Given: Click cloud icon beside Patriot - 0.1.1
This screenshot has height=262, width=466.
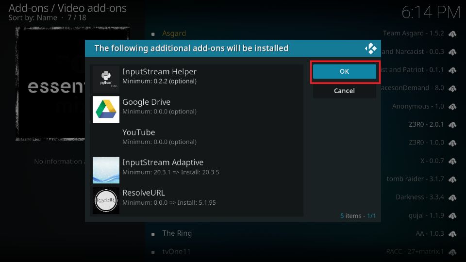Looking at the screenshot, I should [452, 70].
